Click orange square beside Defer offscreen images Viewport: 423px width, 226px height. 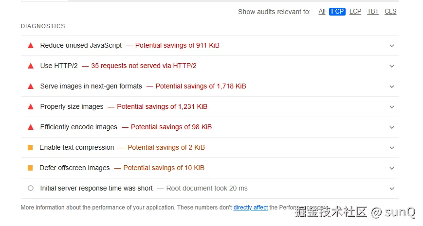[30, 168]
